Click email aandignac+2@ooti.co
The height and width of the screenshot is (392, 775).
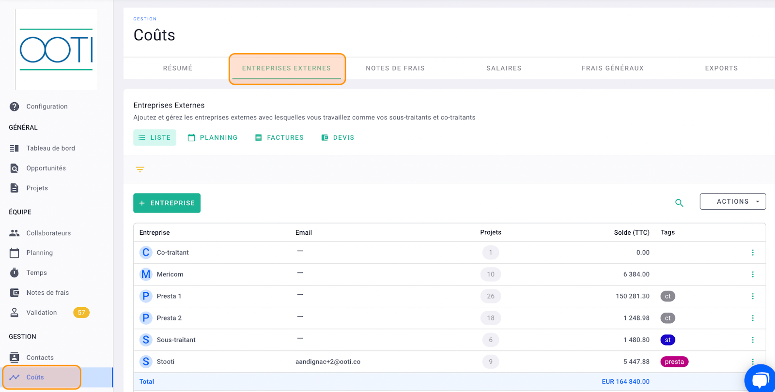[328, 362]
